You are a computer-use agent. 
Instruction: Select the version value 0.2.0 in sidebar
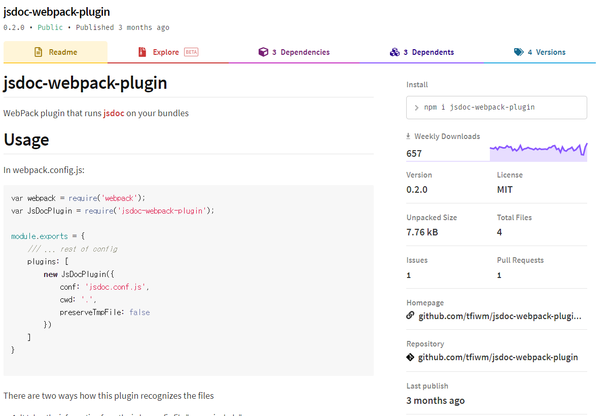tap(417, 190)
